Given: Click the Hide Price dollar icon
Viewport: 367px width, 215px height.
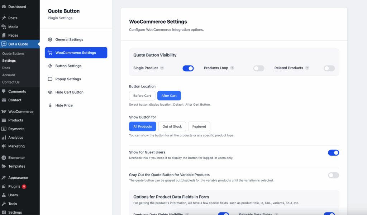Looking at the screenshot, I should tap(50, 105).
